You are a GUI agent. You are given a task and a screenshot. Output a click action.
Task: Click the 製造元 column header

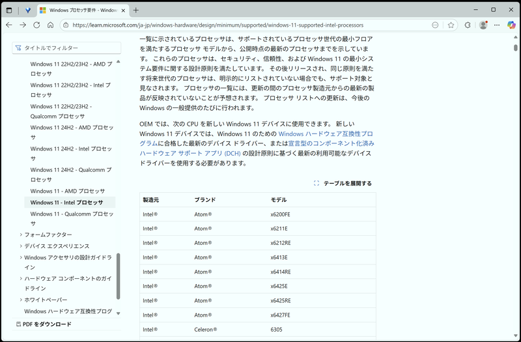(x=151, y=200)
